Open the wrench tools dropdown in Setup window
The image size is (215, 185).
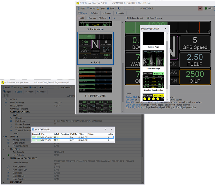coord(41,87)
